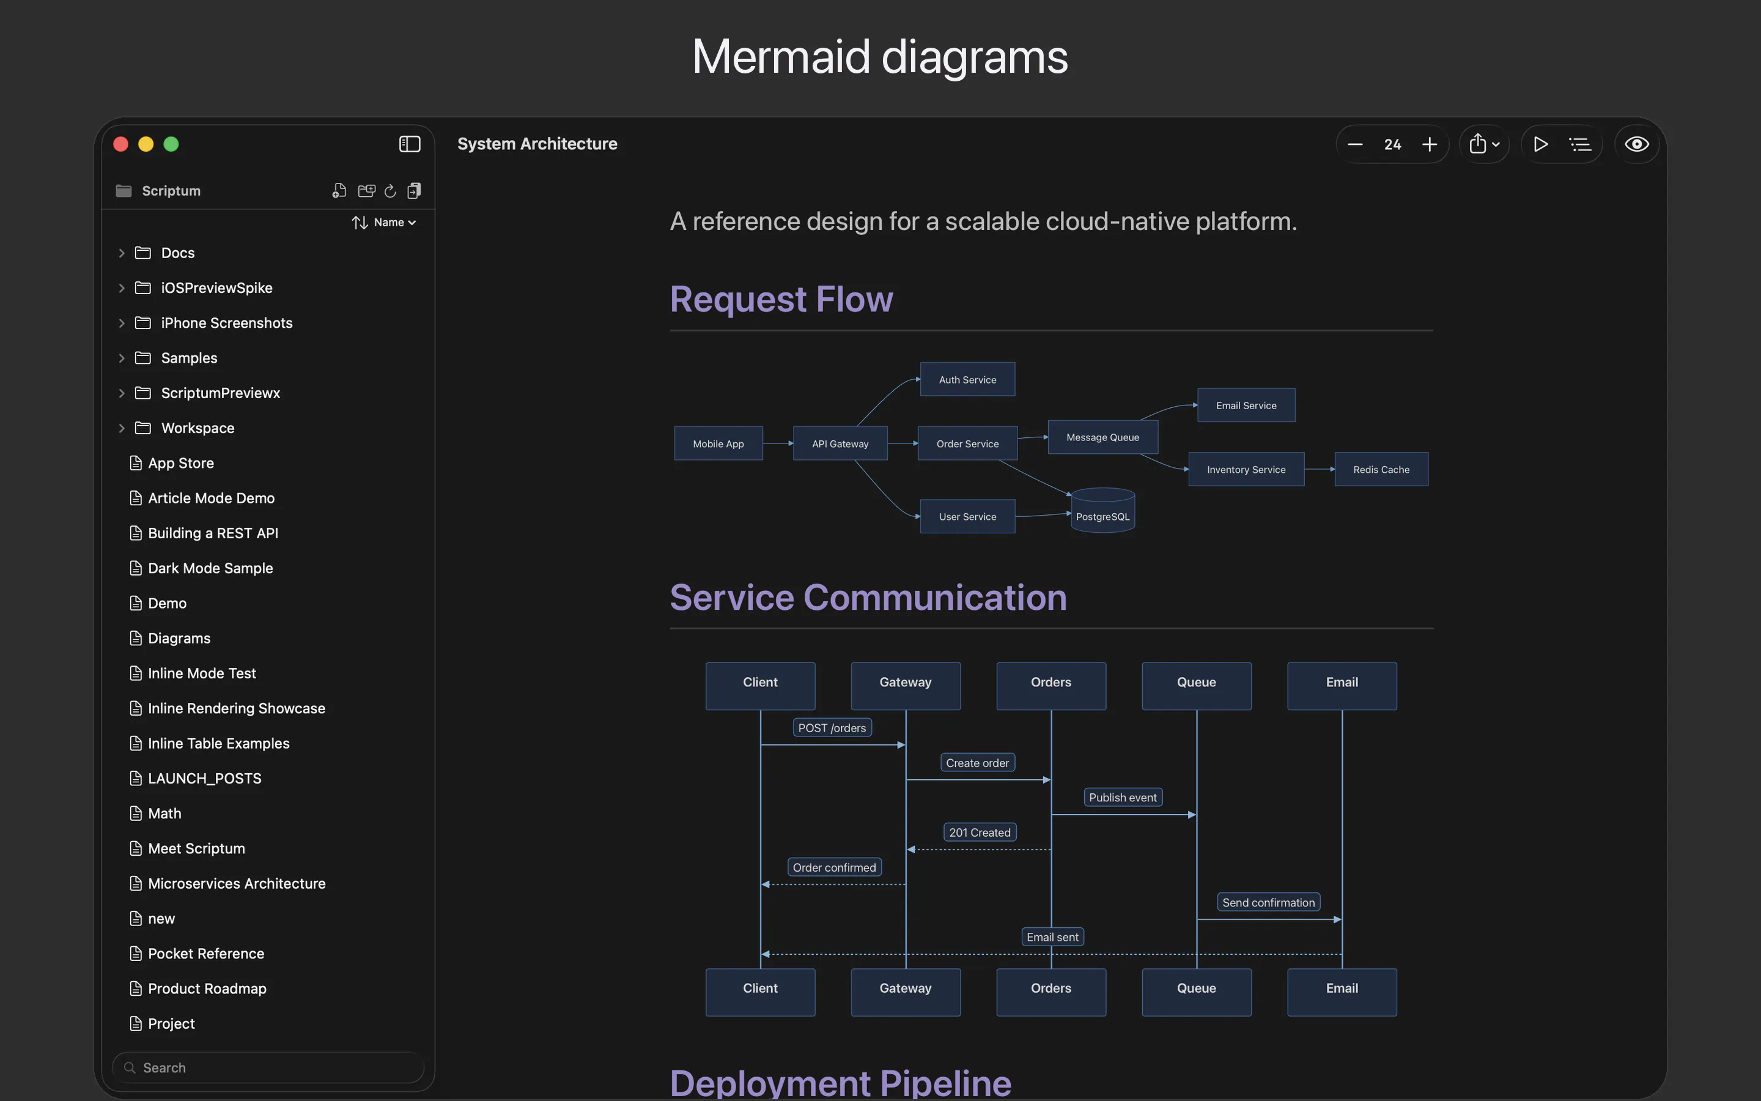Click the 'Email sent' message label

click(1052, 937)
